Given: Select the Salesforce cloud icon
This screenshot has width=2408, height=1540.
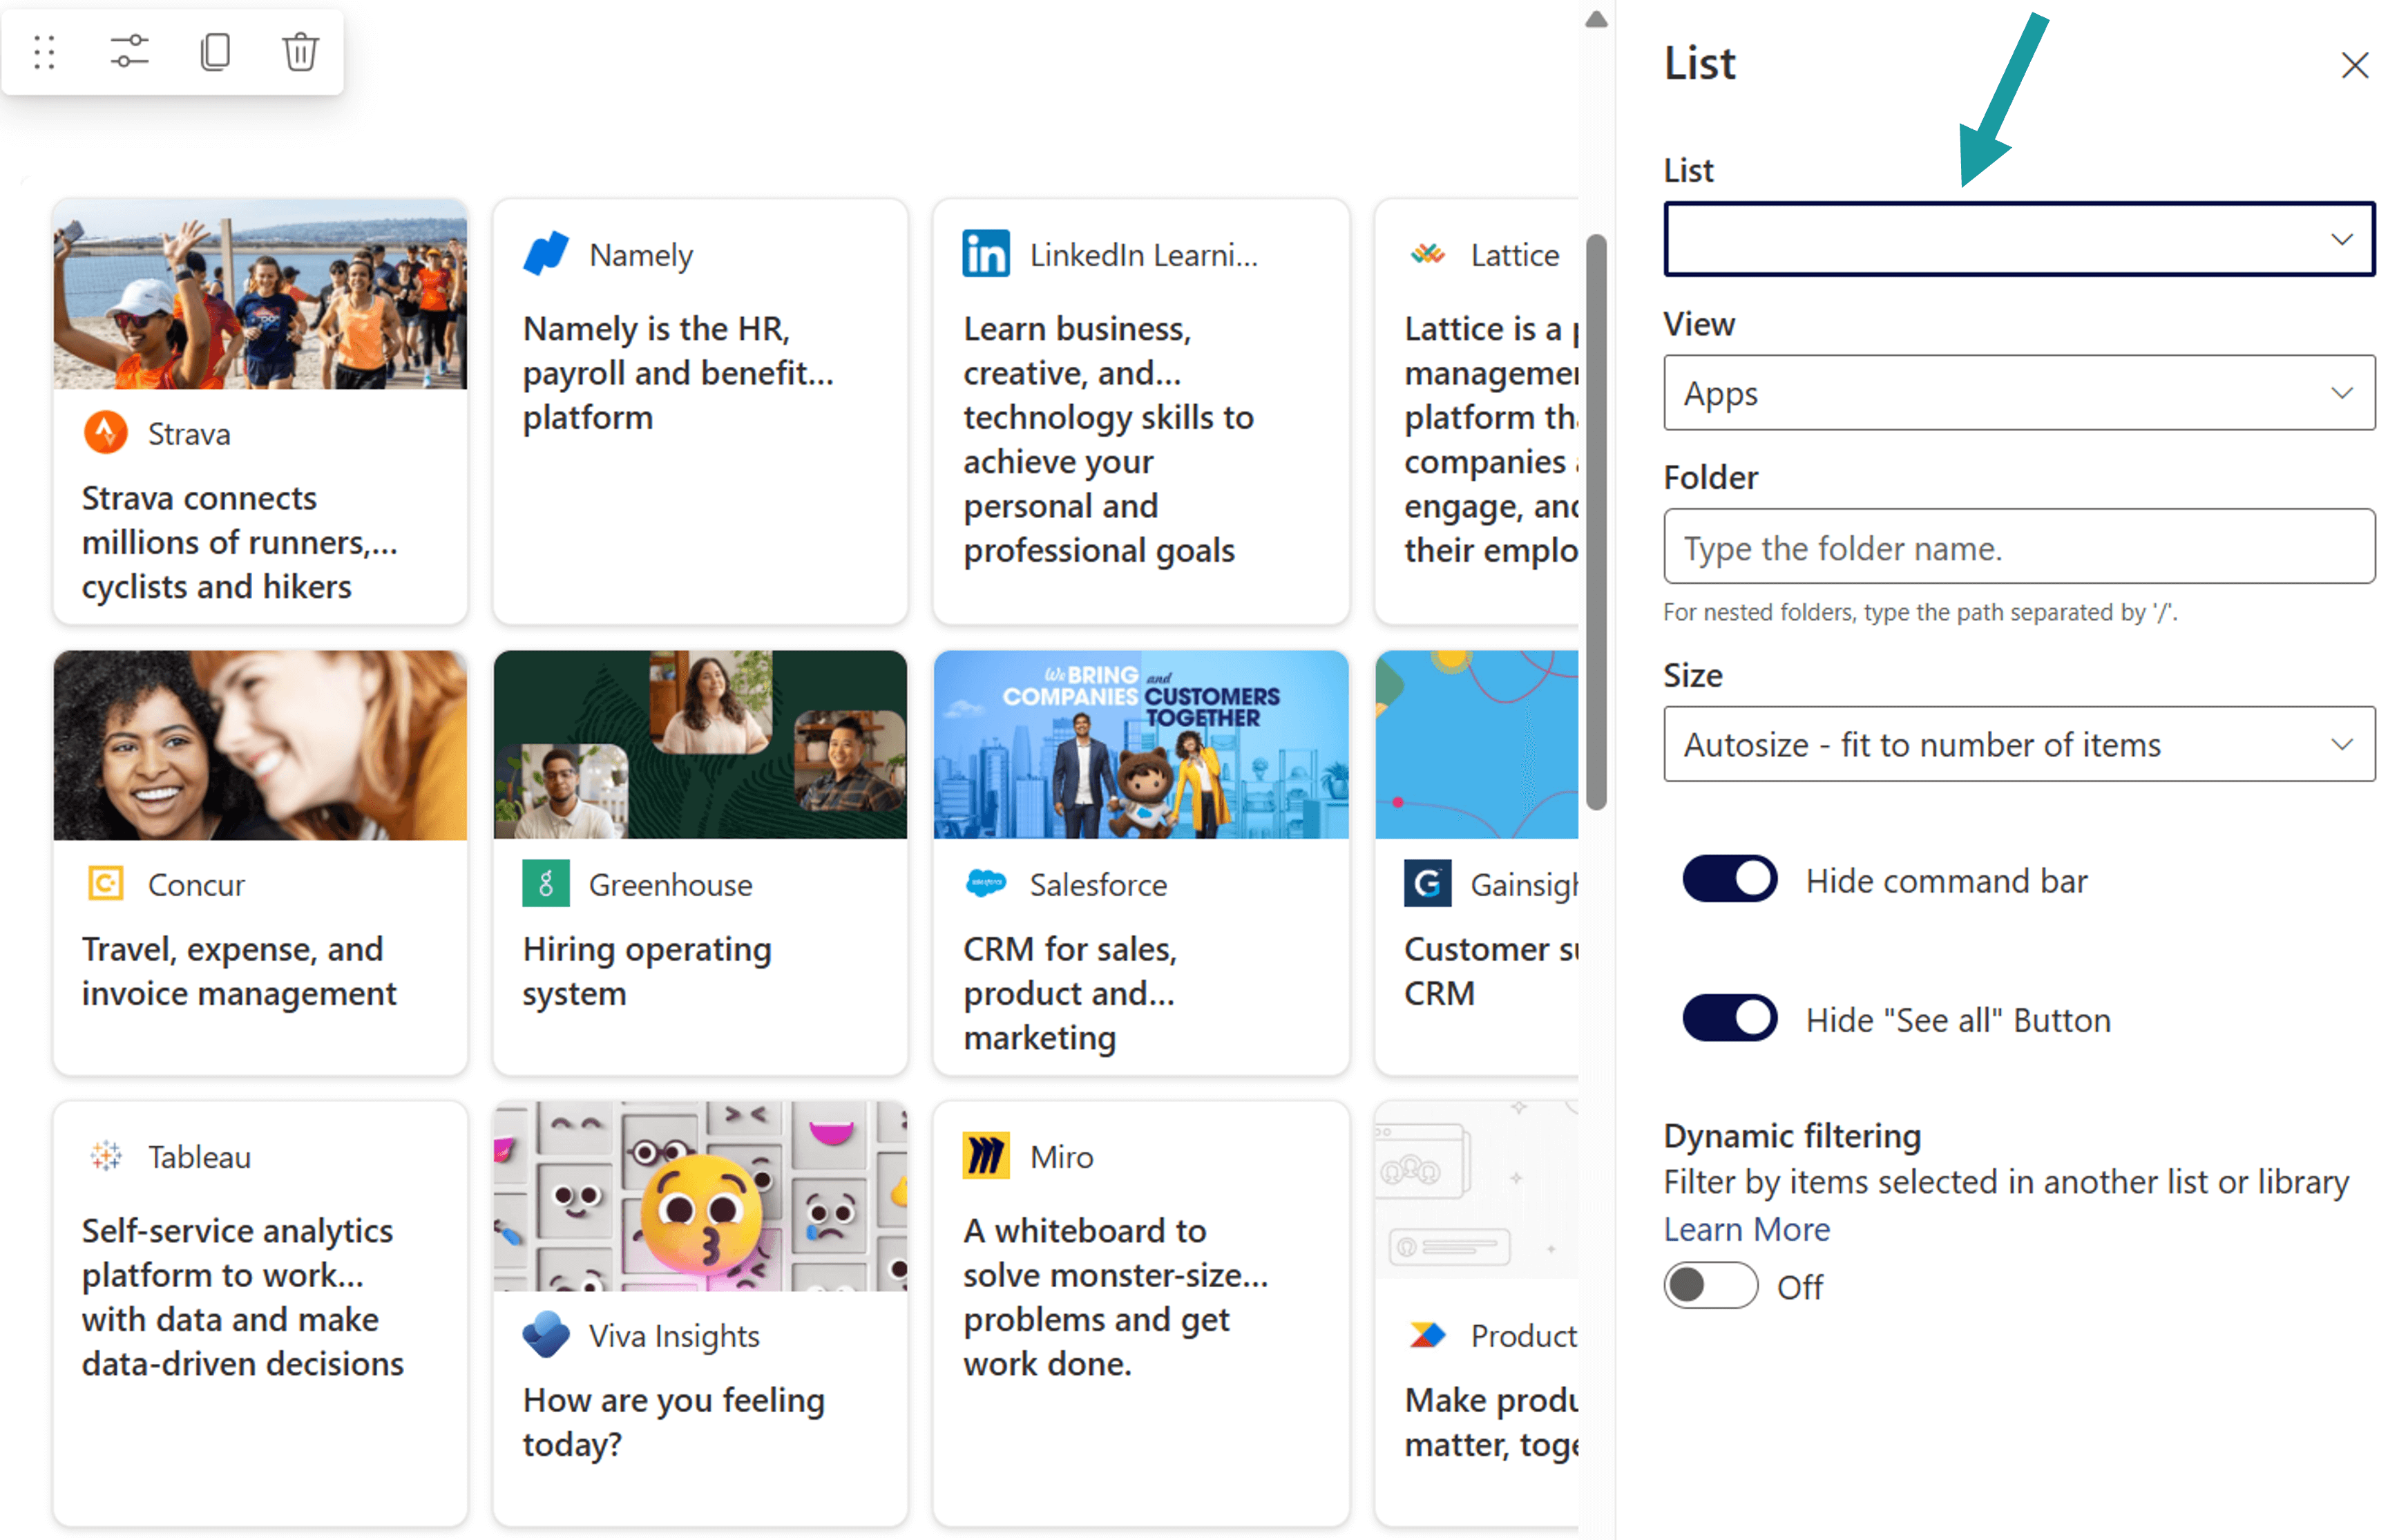Looking at the screenshot, I should click(x=986, y=883).
